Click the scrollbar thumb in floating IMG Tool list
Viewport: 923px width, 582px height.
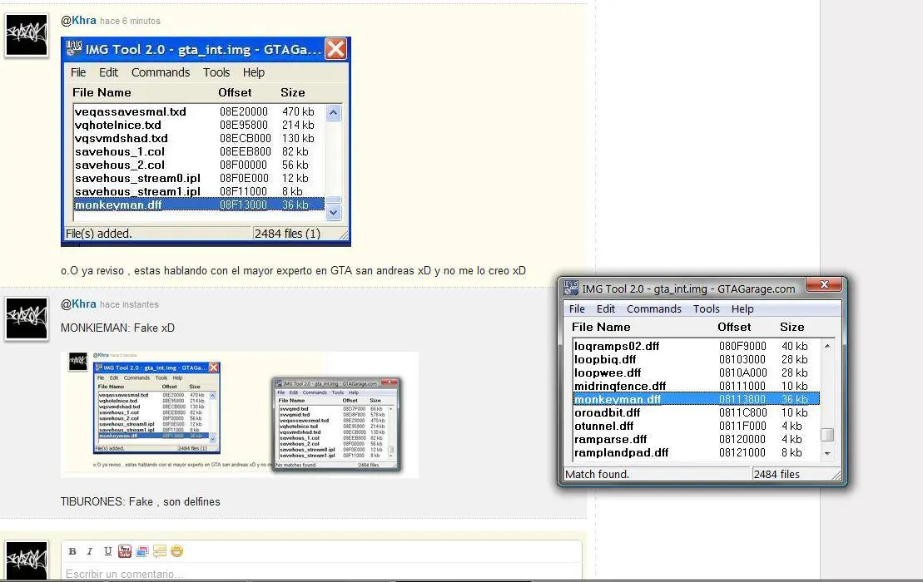(827, 435)
